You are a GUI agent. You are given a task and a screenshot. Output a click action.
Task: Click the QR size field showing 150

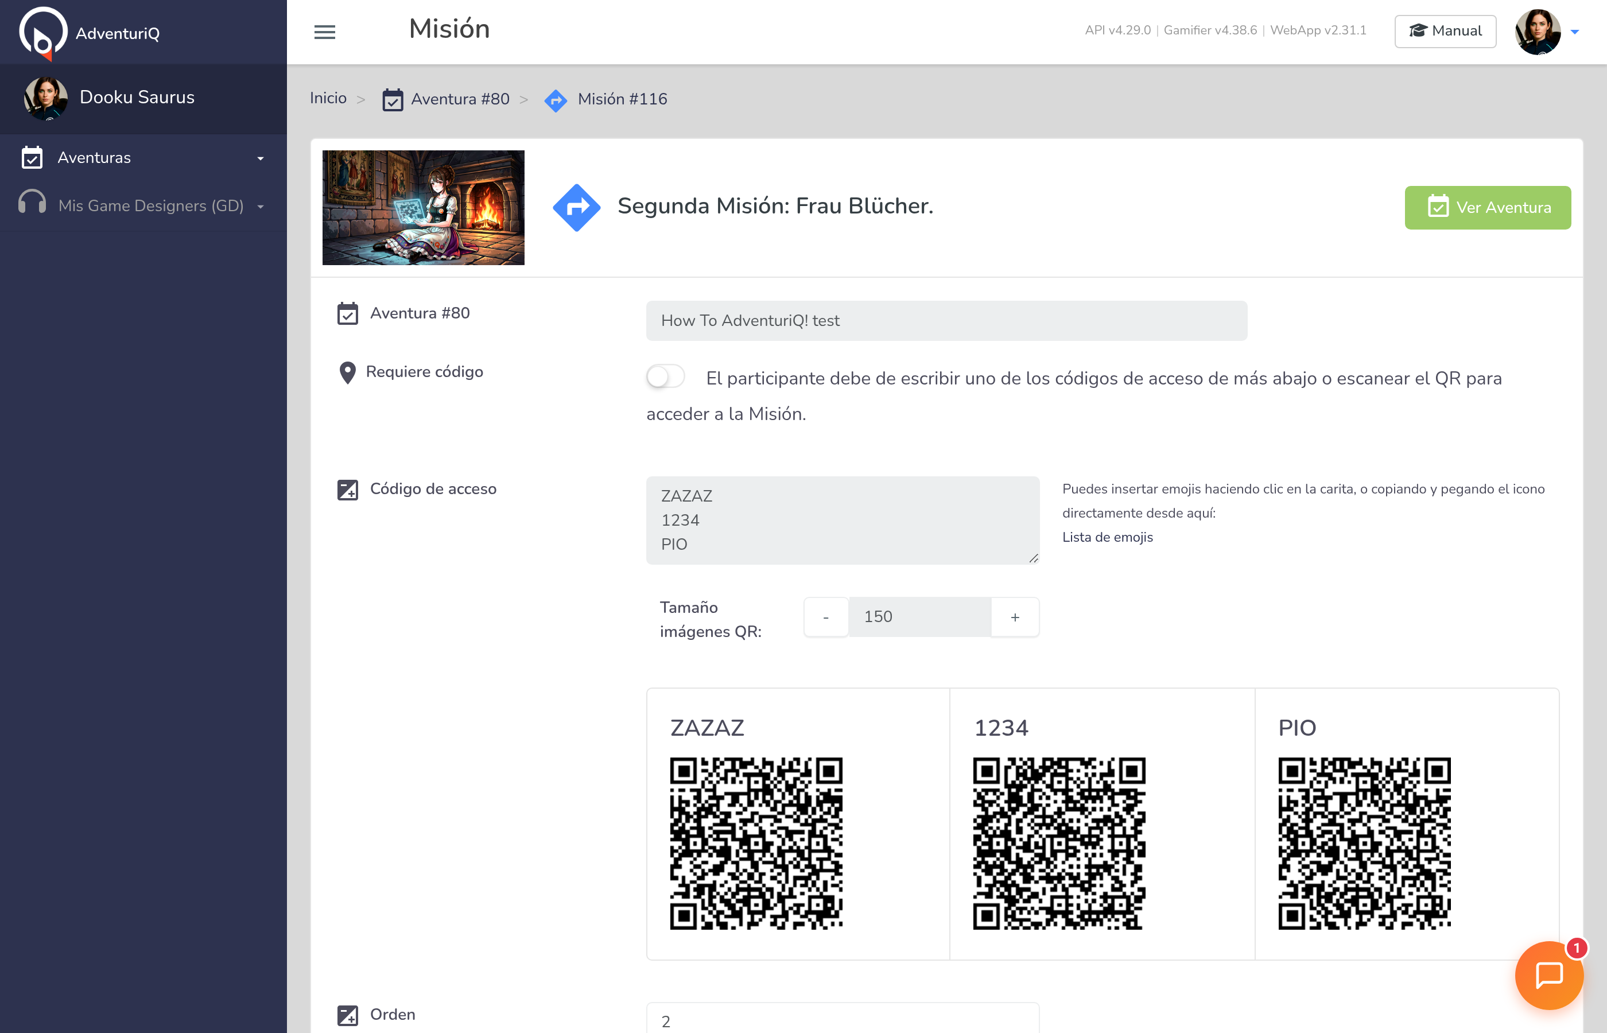(x=919, y=616)
